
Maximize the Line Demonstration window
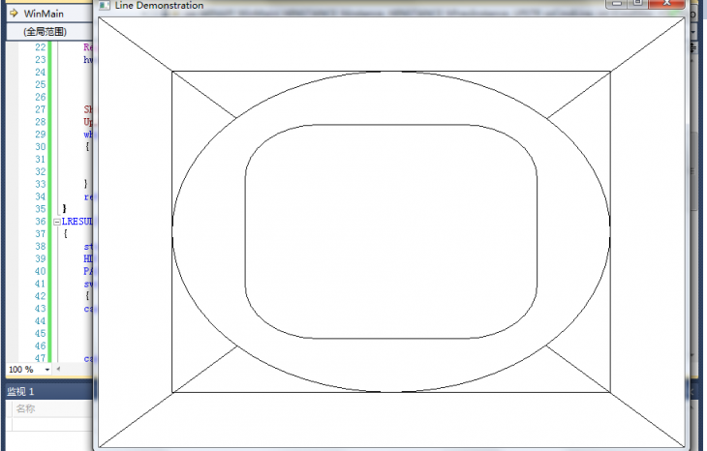click(x=637, y=4)
